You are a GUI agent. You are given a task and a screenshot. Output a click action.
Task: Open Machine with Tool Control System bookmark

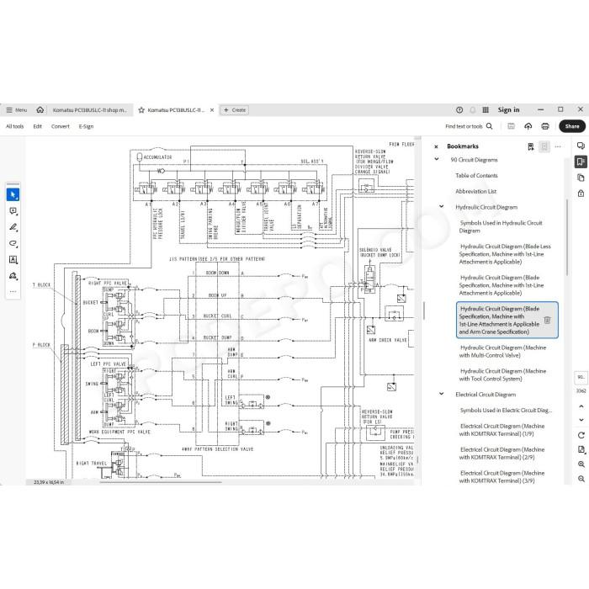[502, 375]
